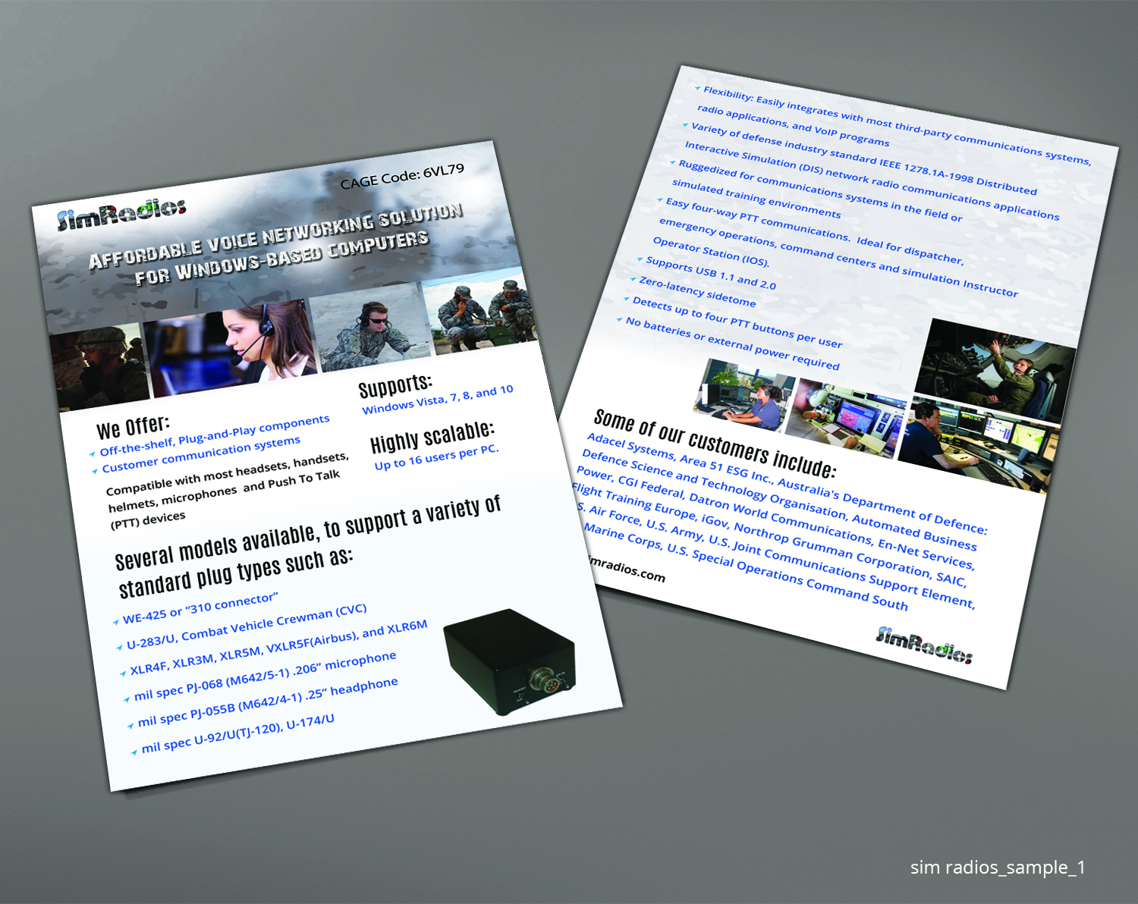Click 'U-283/U, Combat Vehicle Crewman (CVC)' bullet
Viewport: 1138px width, 904px height.
pos(247,626)
